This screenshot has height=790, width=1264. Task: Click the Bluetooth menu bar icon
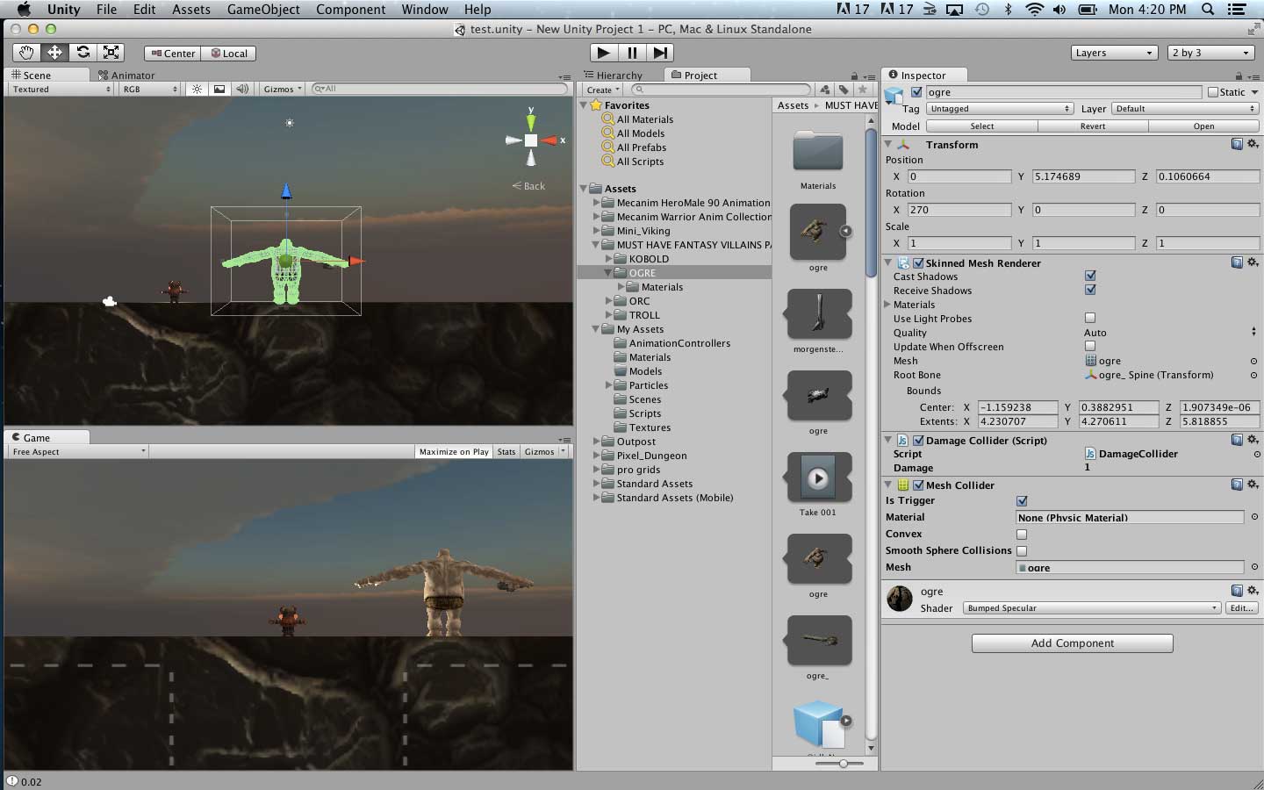tap(1008, 10)
